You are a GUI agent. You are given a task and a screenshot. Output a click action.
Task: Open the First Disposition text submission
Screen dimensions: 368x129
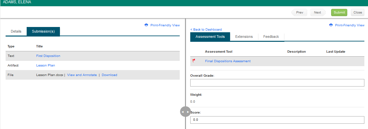[x=48, y=56]
